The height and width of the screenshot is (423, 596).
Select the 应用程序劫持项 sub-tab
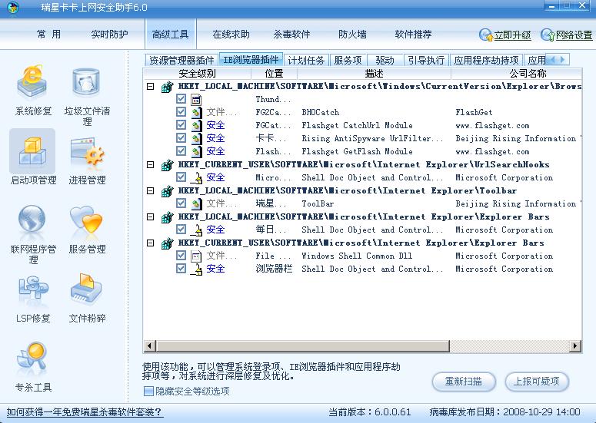pyautogui.click(x=486, y=61)
